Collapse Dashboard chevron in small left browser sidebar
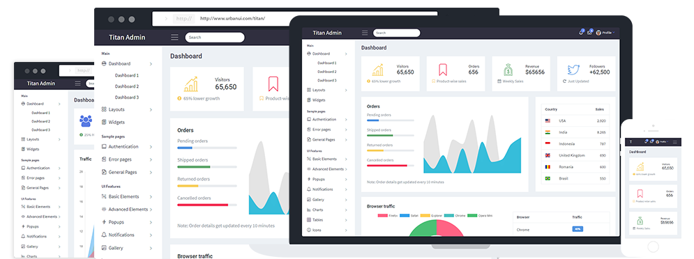 tap(59, 104)
